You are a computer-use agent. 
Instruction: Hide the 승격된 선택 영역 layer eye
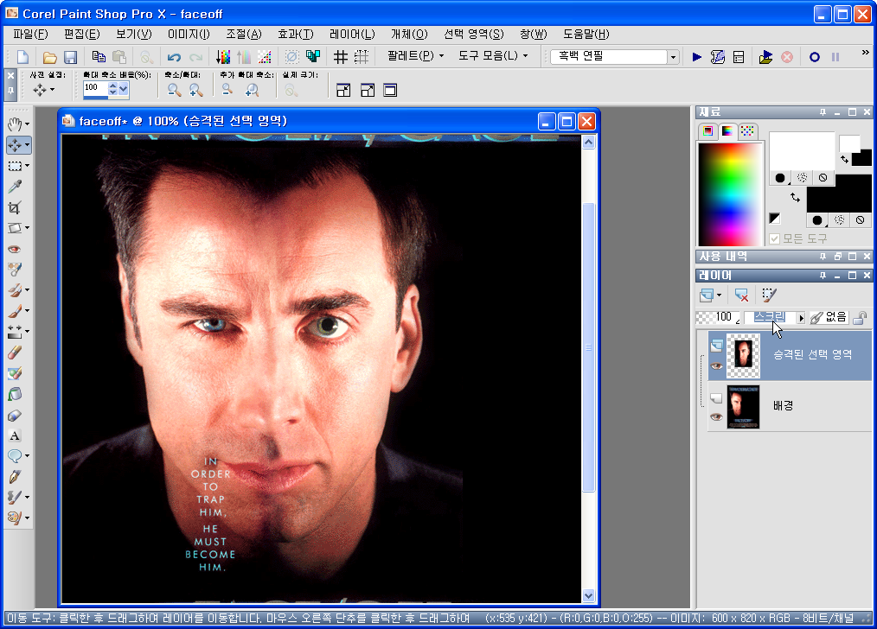point(716,366)
